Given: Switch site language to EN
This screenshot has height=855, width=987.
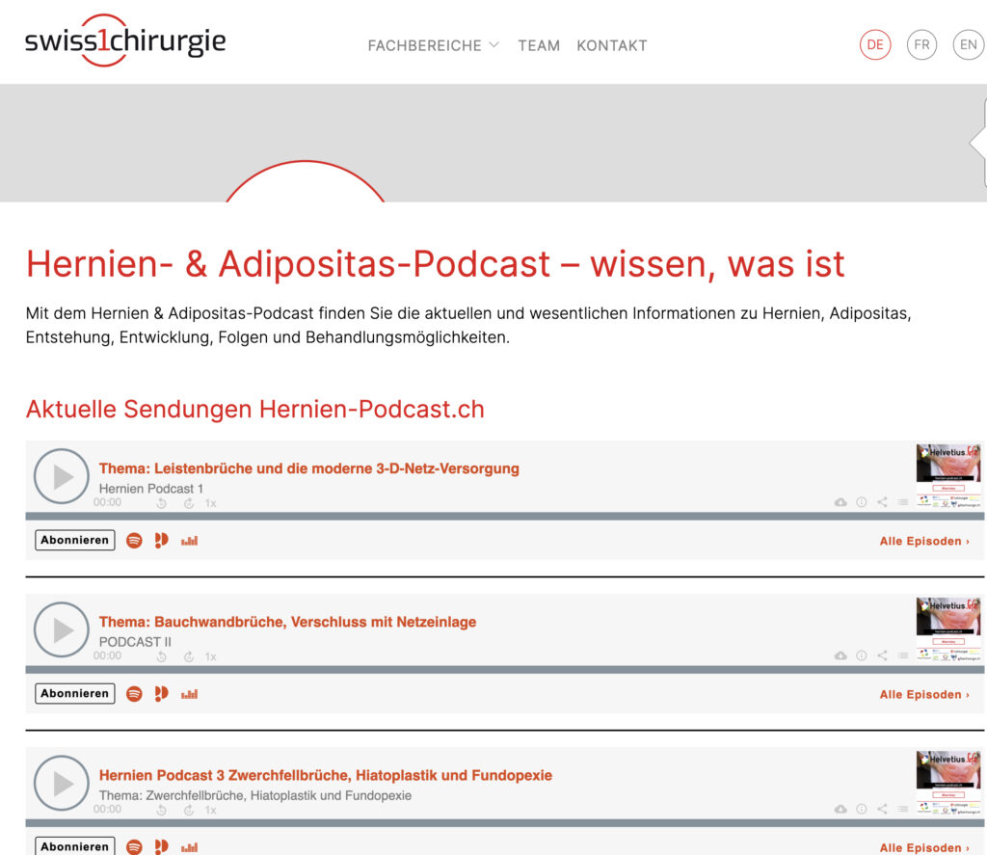Looking at the screenshot, I should pyautogui.click(x=968, y=45).
